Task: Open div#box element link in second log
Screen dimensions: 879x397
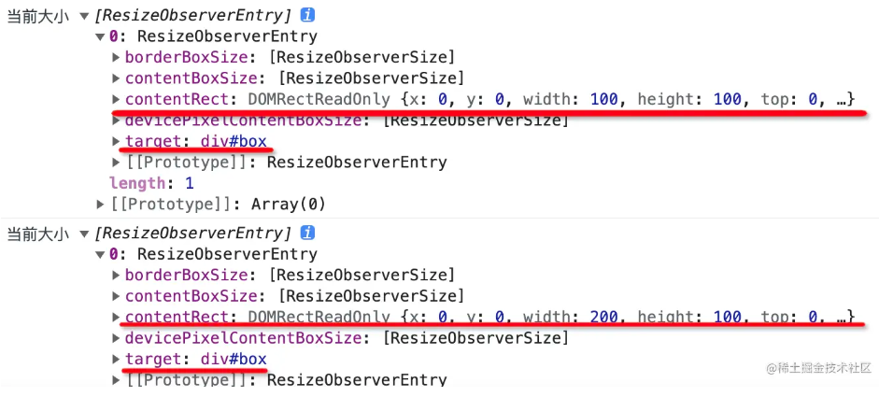Action: coord(234,359)
